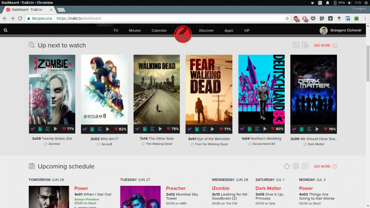Add The Walking Dead episode to collection
This screenshot has width=370, height=208.
(145, 129)
